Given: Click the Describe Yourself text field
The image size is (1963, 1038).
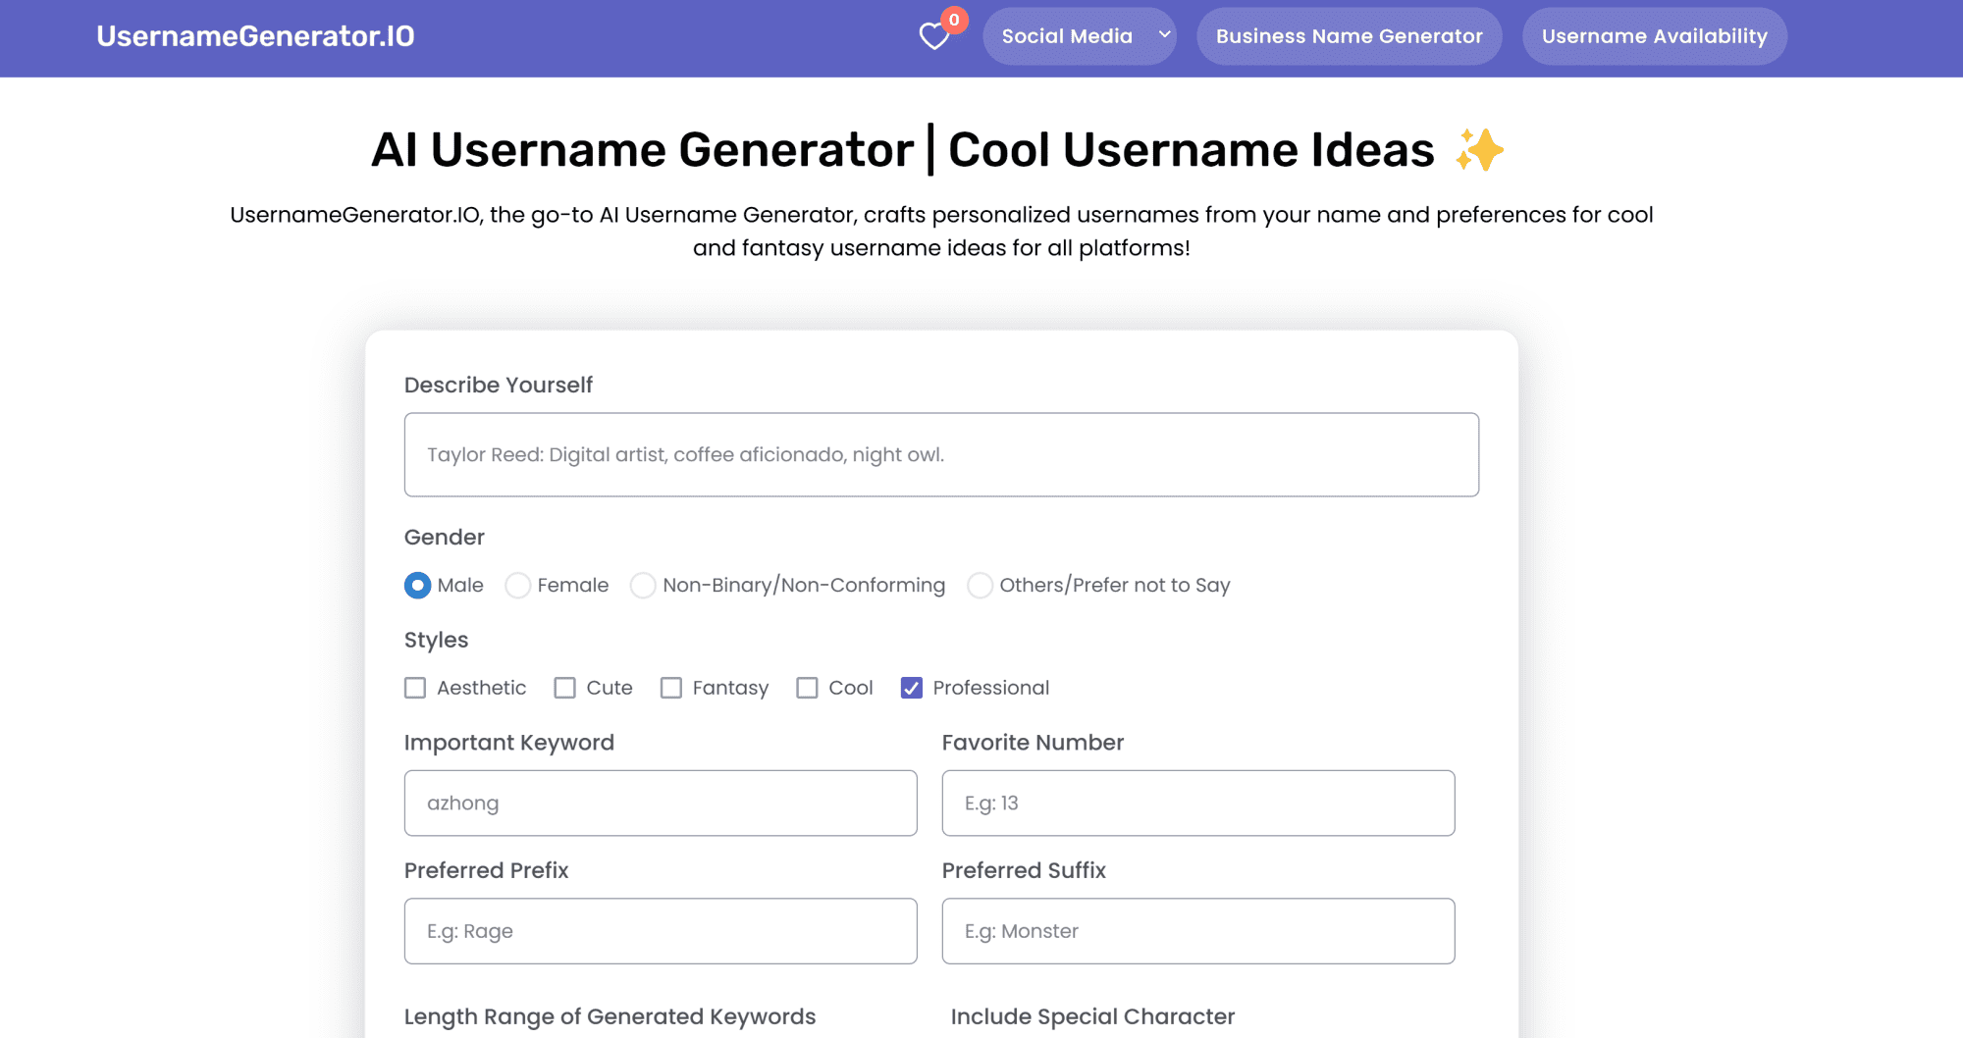Looking at the screenshot, I should point(940,454).
